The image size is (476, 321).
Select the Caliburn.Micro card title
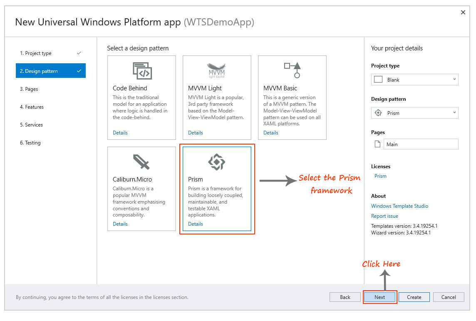click(x=132, y=179)
